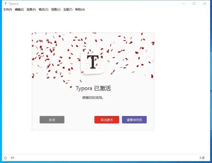
Task: Click the '感谢您的支持。' text
Action: click(93, 98)
